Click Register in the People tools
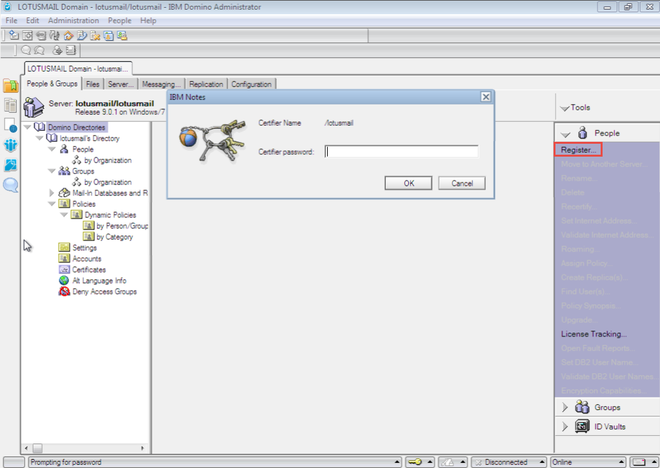This screenshot has height=468, width=660. coord(578,150)
